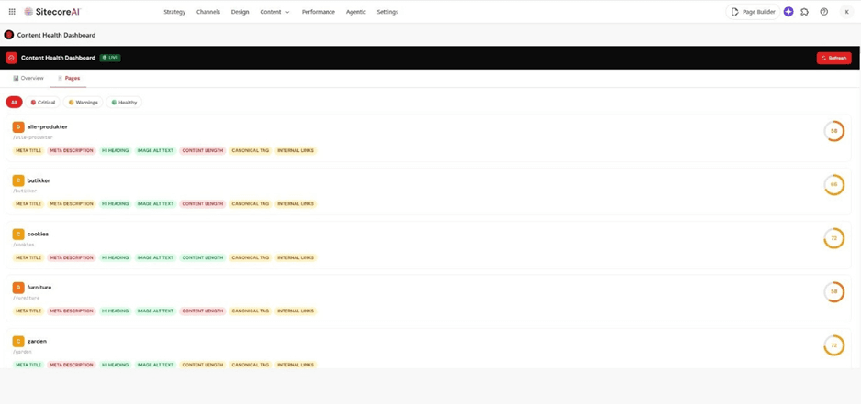Click META TITLE tag on furniture
Viewport: 861px width, 404px height.
(28, 311)
